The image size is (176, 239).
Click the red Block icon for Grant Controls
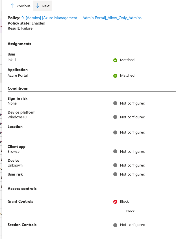point(115,202)
